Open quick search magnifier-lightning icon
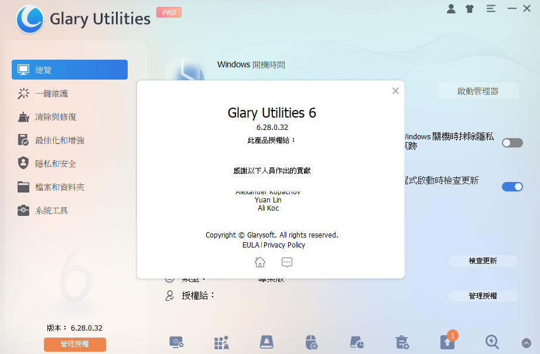The image size is (540, 354). pos(492,342)
